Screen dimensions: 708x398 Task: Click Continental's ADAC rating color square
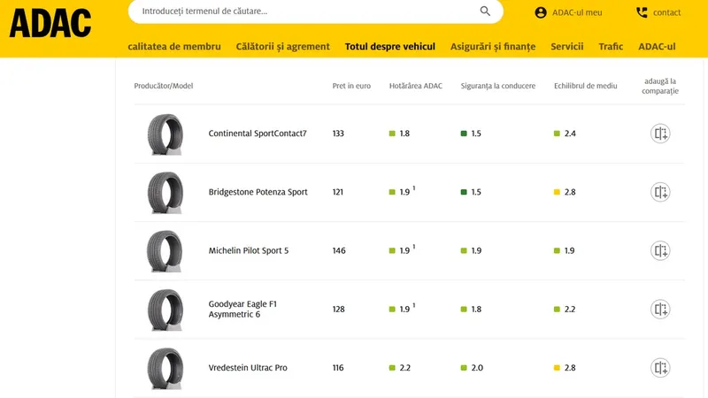[392, 134]
